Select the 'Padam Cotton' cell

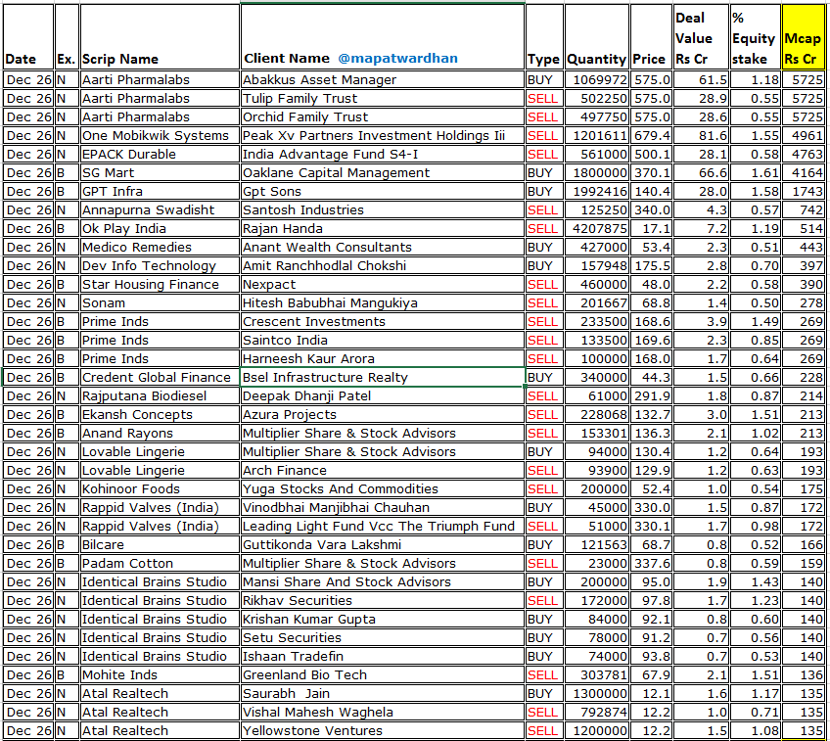(x=160, y=563)
